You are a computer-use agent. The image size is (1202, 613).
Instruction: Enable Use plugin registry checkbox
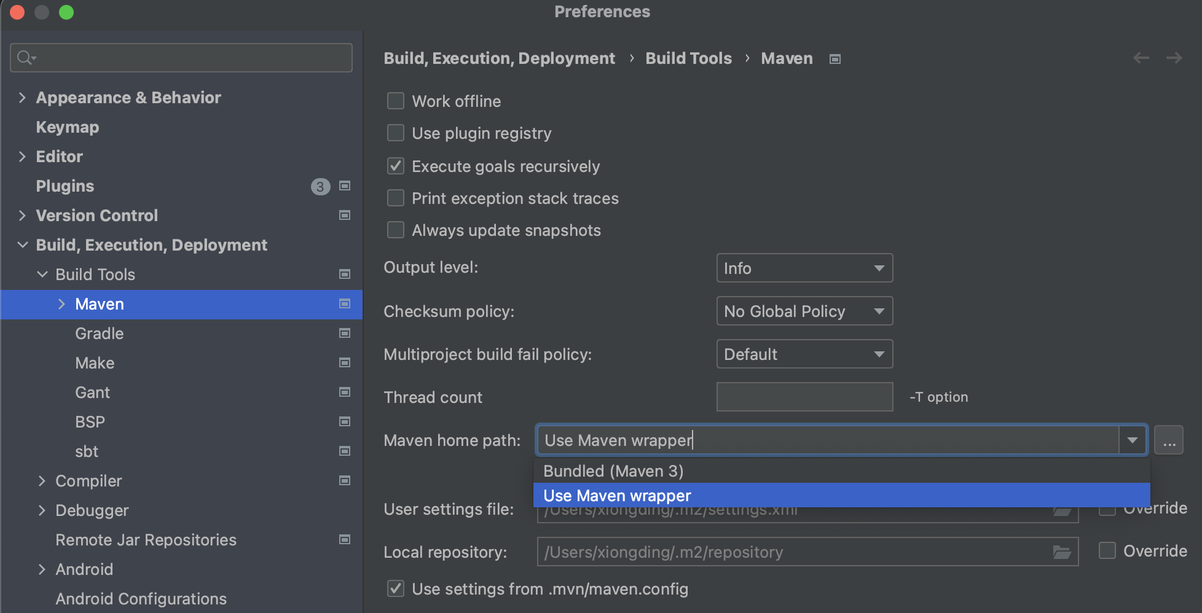click(x=396, y=133)
